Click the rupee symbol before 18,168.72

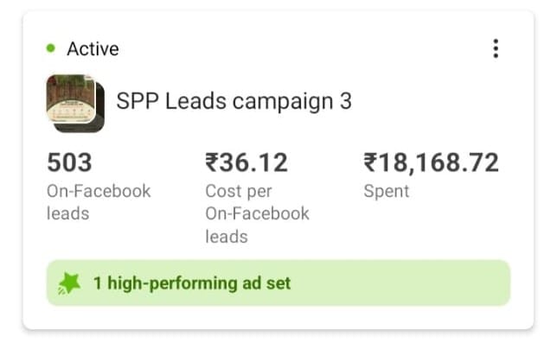pyautogui.click(x=370, y=162)
